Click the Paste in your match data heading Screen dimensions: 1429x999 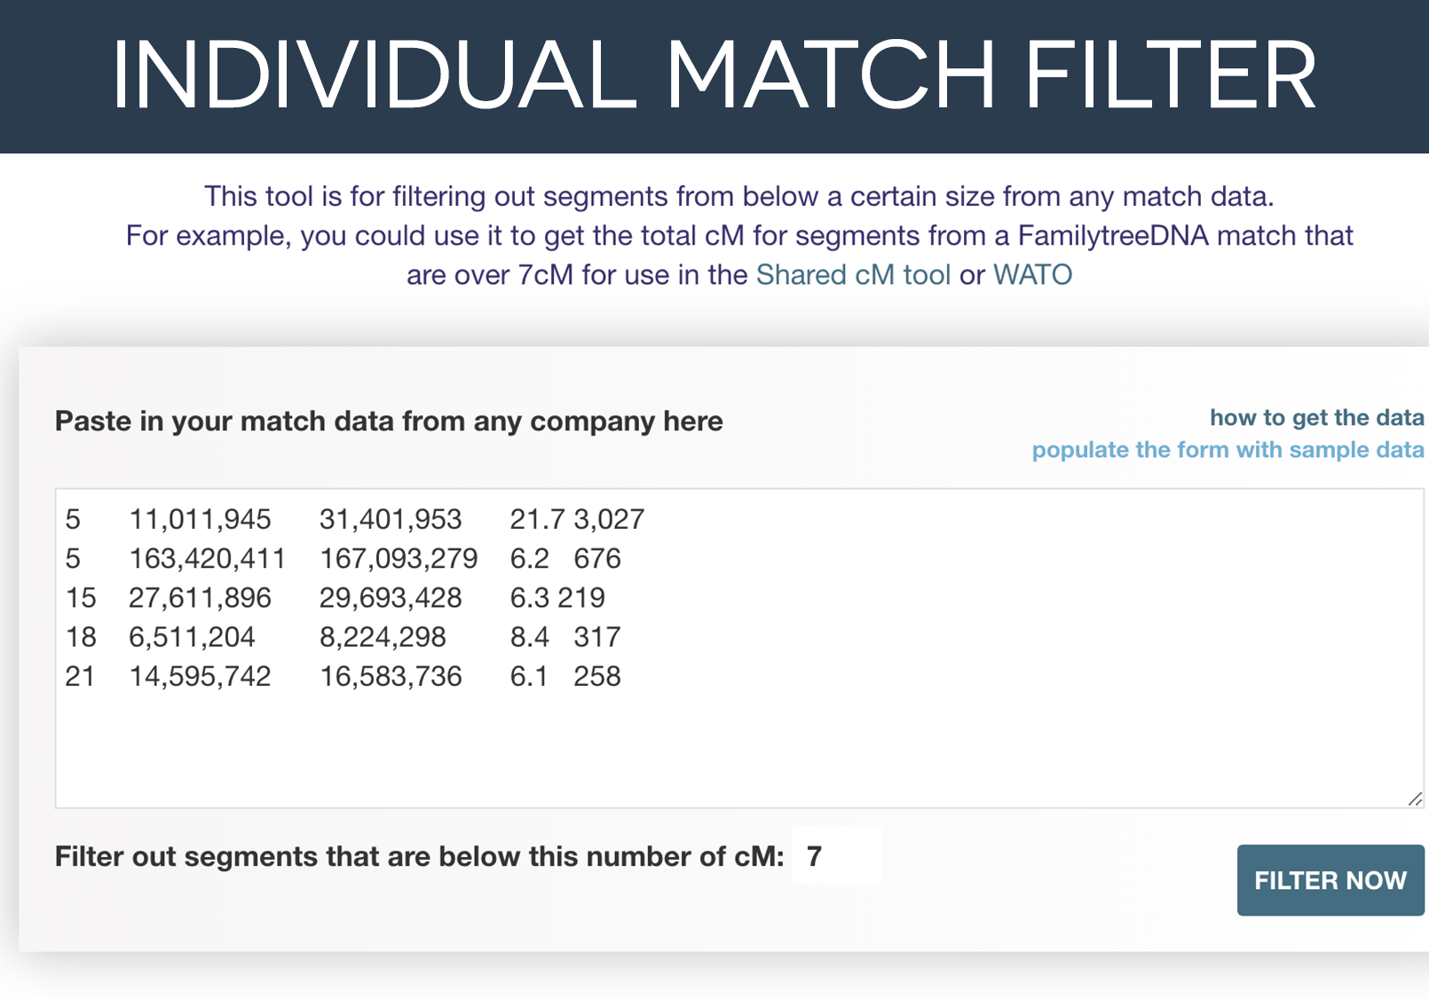click(389, 421)
